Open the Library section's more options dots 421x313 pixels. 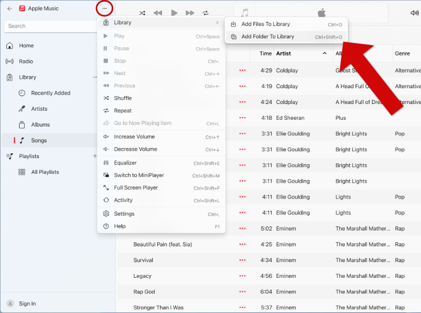[95, 77]
